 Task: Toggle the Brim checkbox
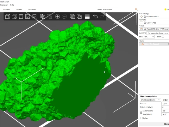point(163,37)
